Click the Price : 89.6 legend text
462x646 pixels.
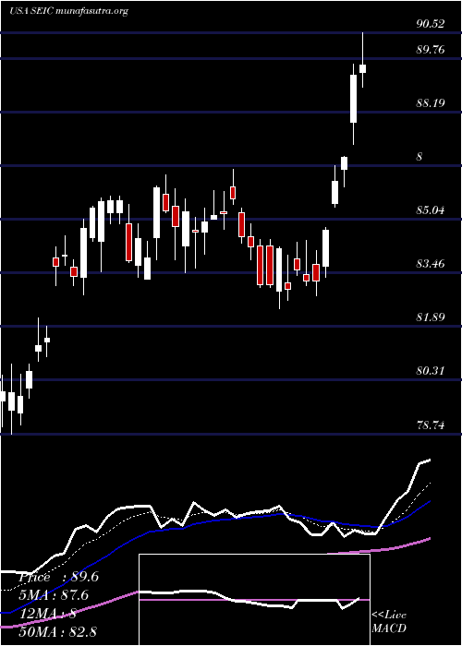click(x=58, y=577)
